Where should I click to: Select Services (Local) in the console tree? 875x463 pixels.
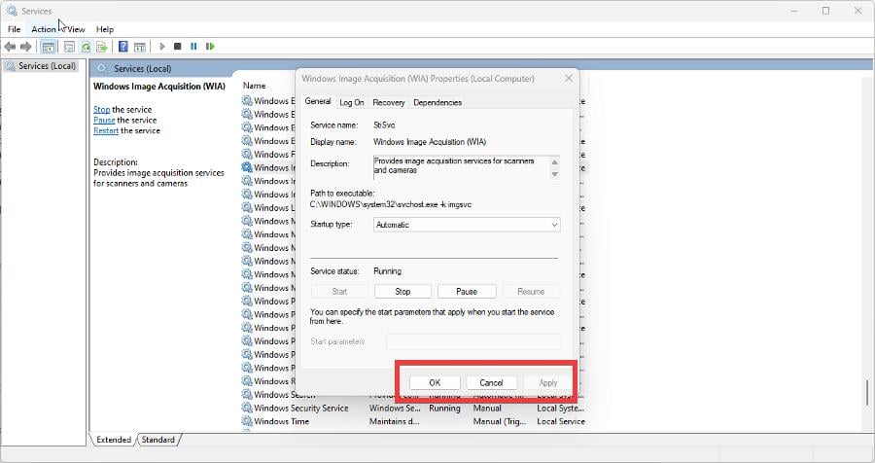[x=47, y=66]
